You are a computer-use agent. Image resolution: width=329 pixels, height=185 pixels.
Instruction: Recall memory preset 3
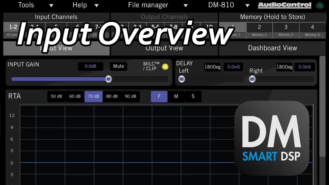tap(286, 27)
